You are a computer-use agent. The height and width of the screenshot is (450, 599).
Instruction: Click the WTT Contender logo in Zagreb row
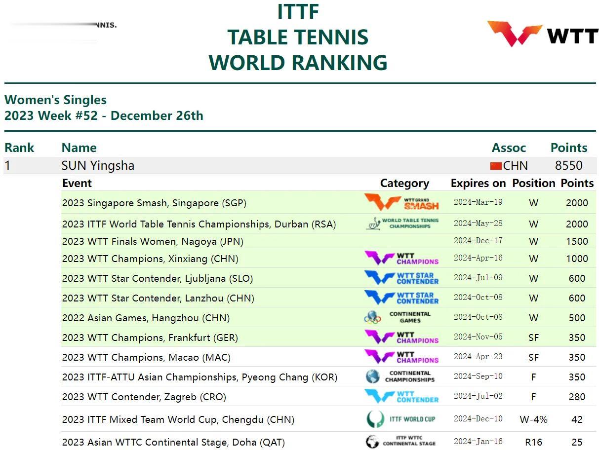tap(401, 397)
